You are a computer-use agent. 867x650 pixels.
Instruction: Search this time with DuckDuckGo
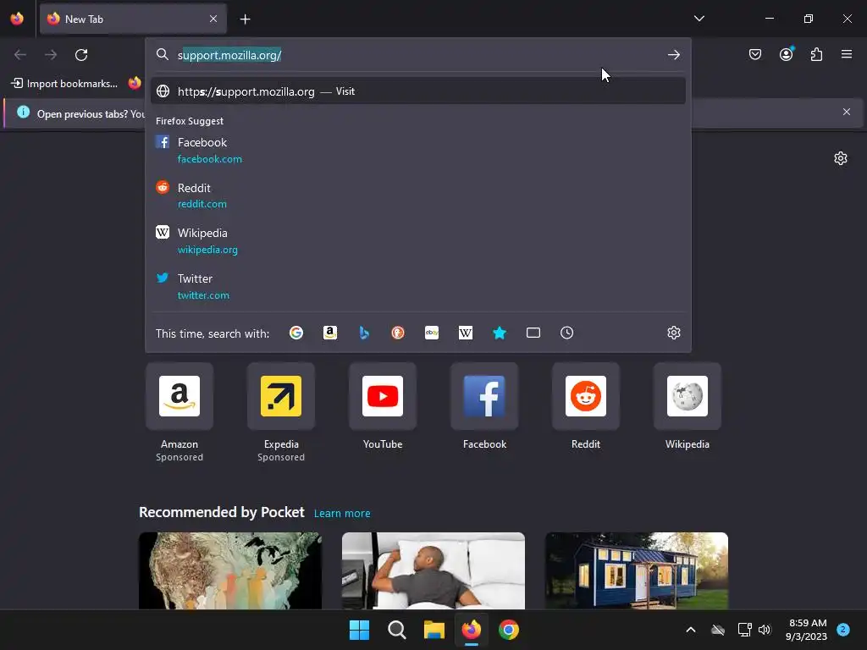[398, 333]
